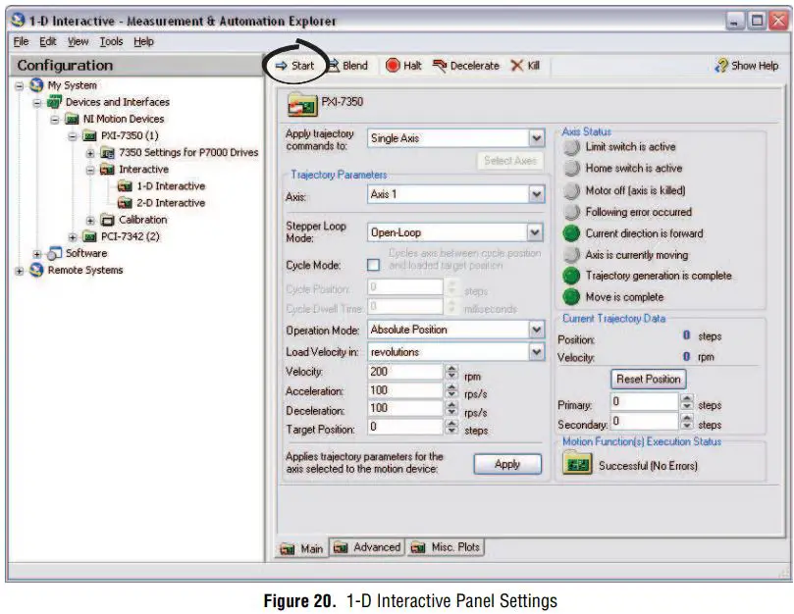This screenshot has height=614, width=794.
Task: Click the Start motion toolbar button
Action: click(x=295, y=66)
